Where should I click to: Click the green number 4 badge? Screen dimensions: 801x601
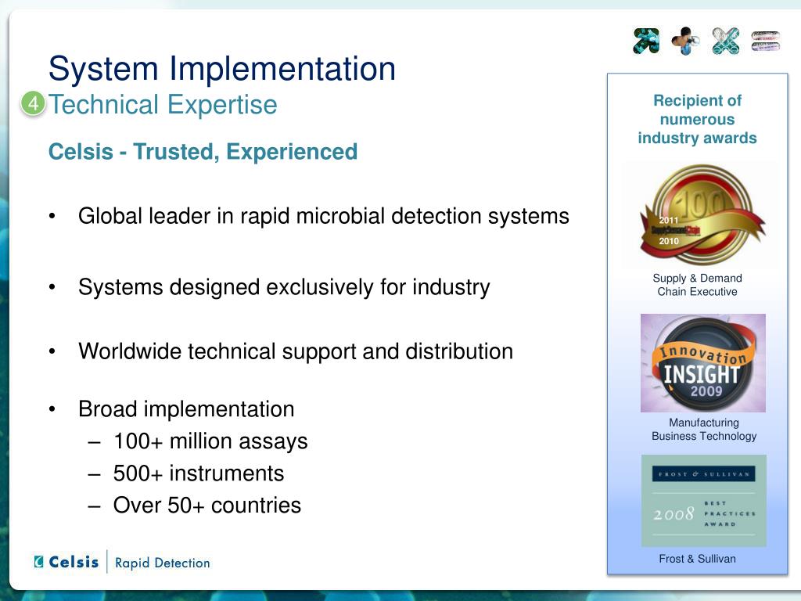(33, 104)
